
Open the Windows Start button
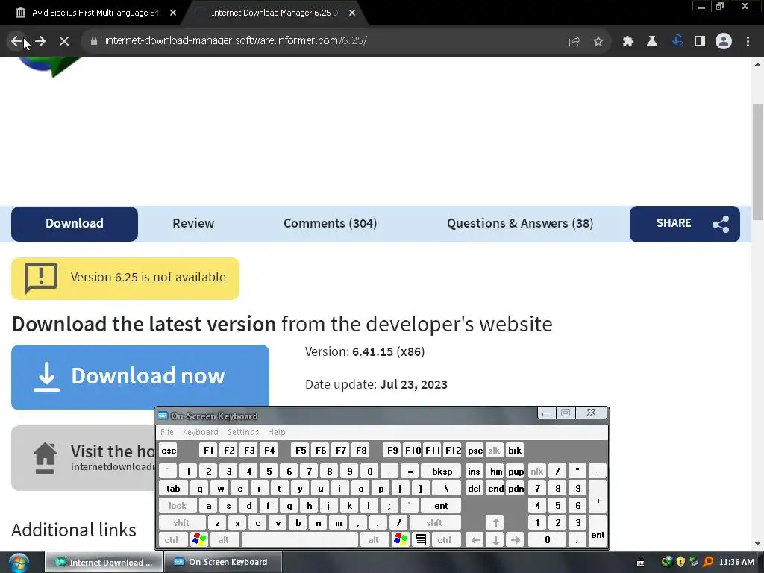pos(19,563)
